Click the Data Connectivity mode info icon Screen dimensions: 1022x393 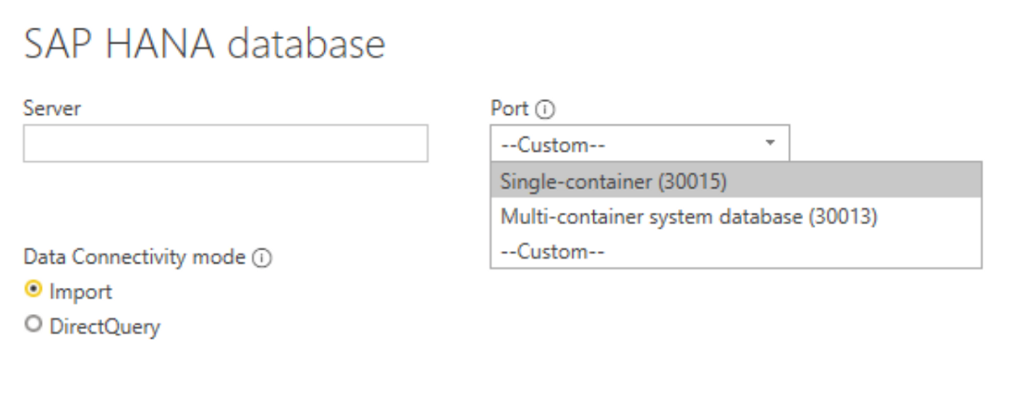click(x=260, y=258)
